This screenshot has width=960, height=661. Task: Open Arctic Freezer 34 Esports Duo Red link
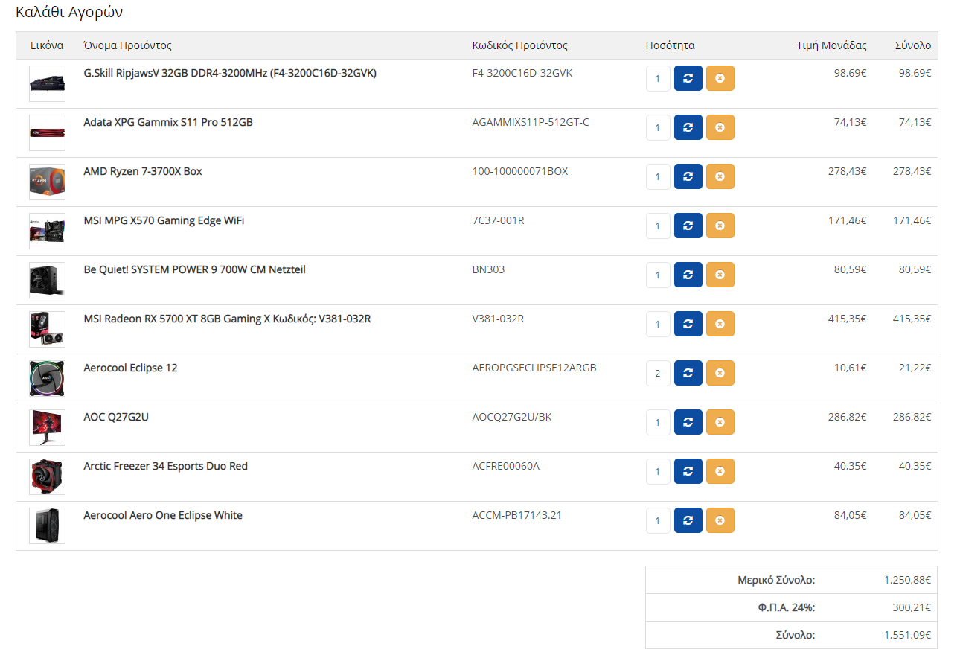tap(165, 466)
